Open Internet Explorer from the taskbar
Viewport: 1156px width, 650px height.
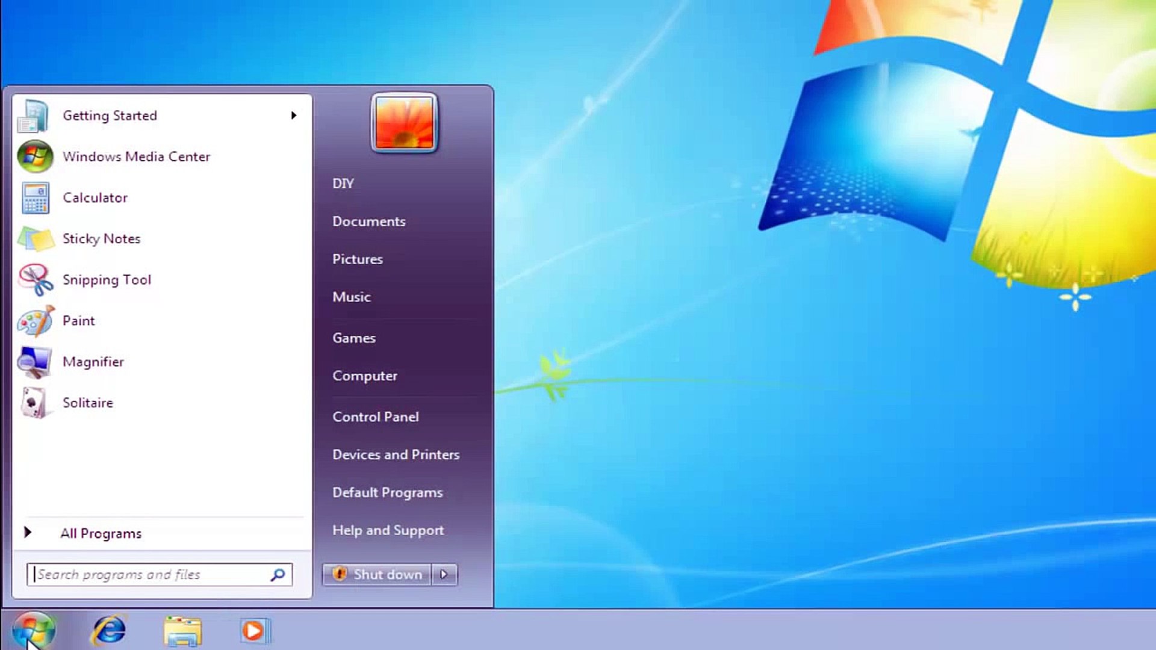pos(109,631)
